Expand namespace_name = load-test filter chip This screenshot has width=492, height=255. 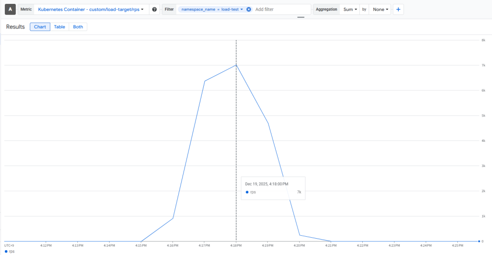point(212,9)
